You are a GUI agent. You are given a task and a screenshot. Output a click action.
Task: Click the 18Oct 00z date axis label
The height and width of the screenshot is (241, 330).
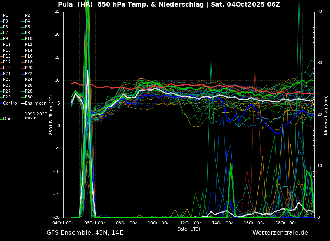coord(286,223)
